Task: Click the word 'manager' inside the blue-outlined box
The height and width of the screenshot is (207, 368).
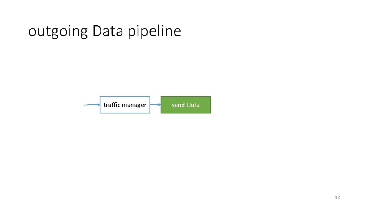Action: (134, 105)
